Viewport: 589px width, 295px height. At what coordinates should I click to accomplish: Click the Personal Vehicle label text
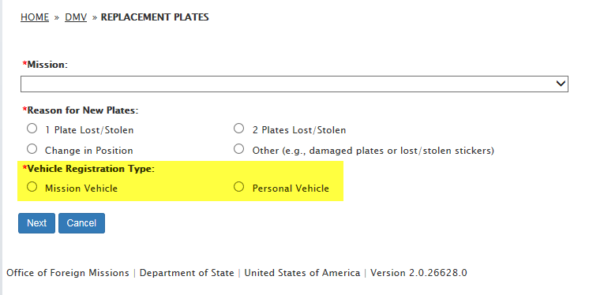[291, 189]
